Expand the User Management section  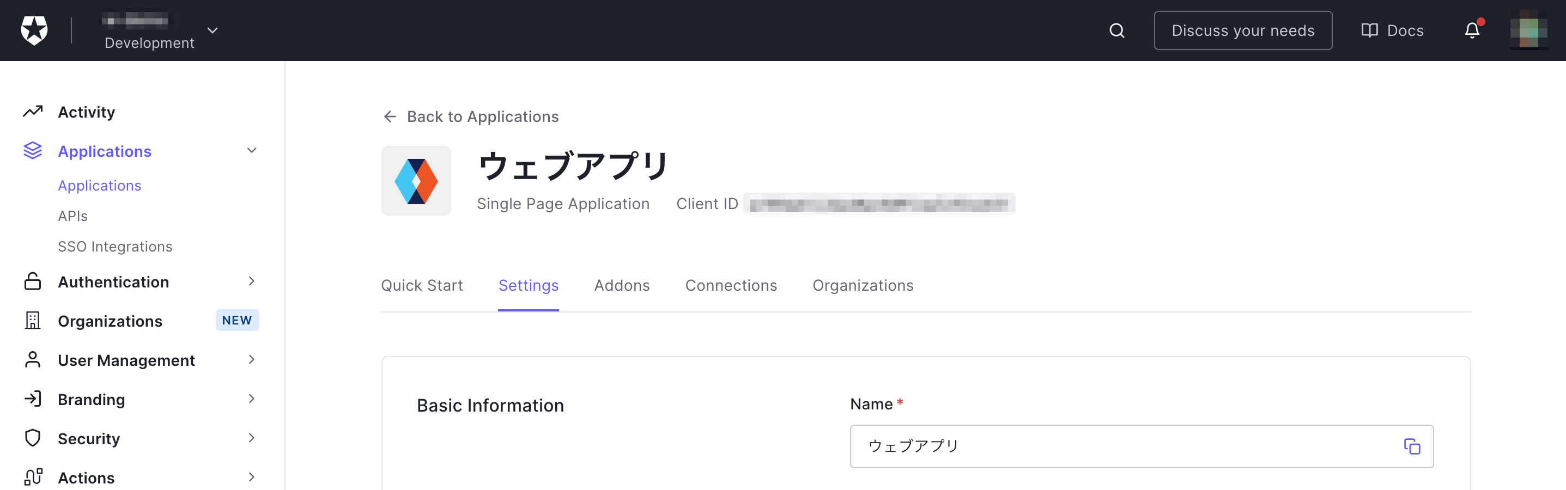coord(252,359)
